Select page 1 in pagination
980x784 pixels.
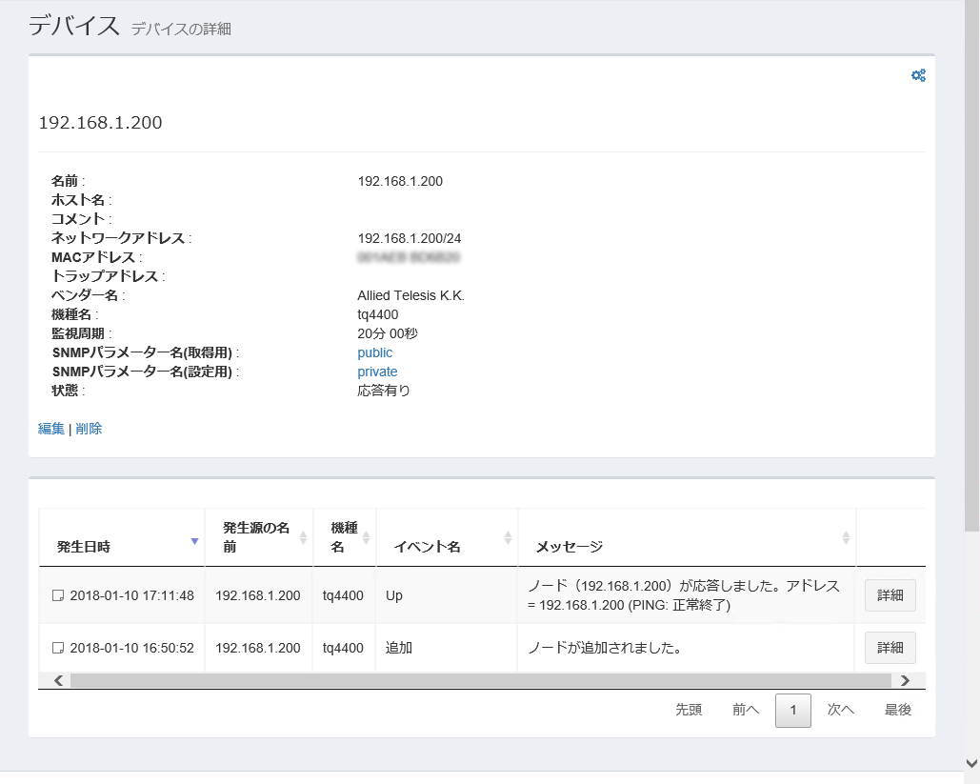pyautogui.click(x=793, y=710)
